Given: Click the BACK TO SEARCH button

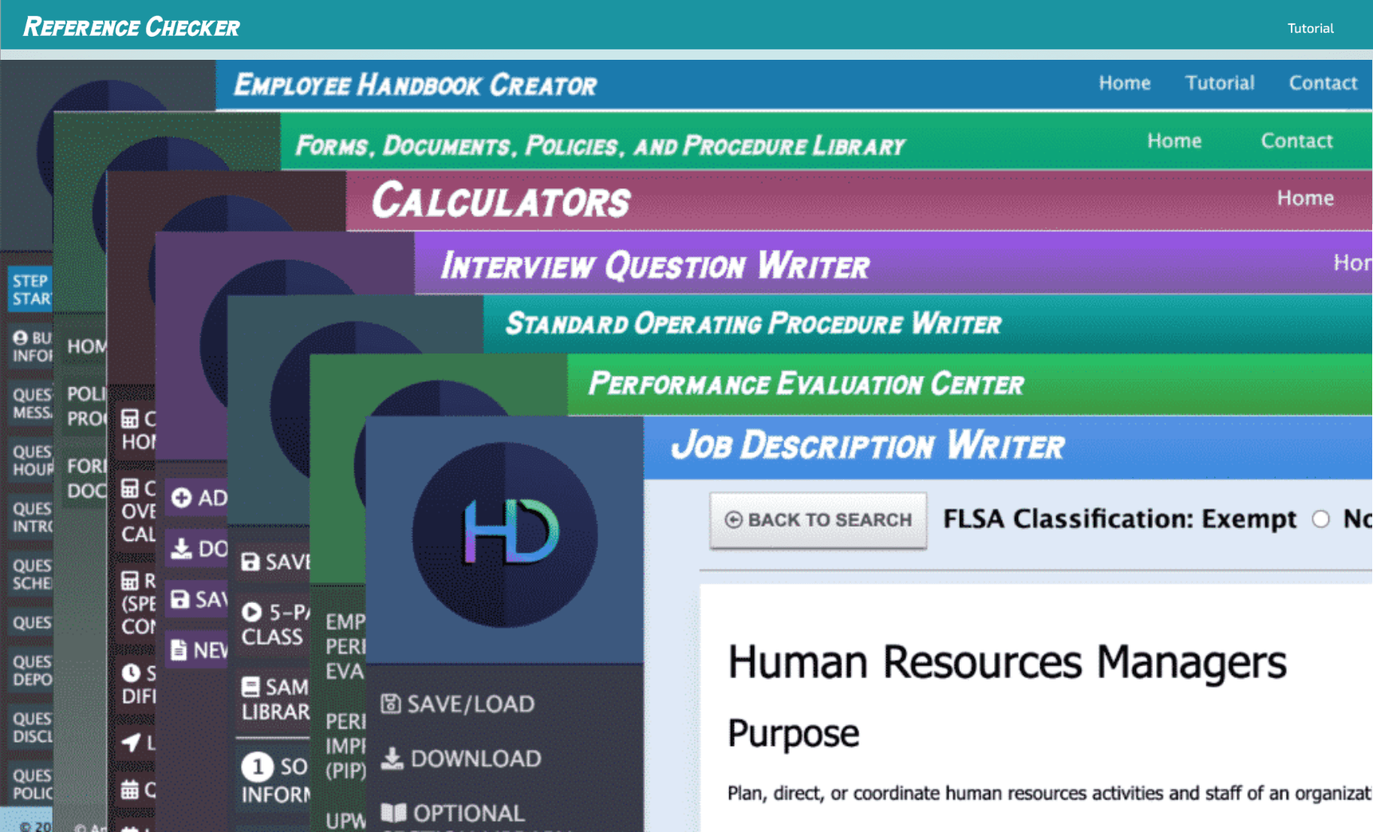Looking at the screenshot, I should 817,519.
